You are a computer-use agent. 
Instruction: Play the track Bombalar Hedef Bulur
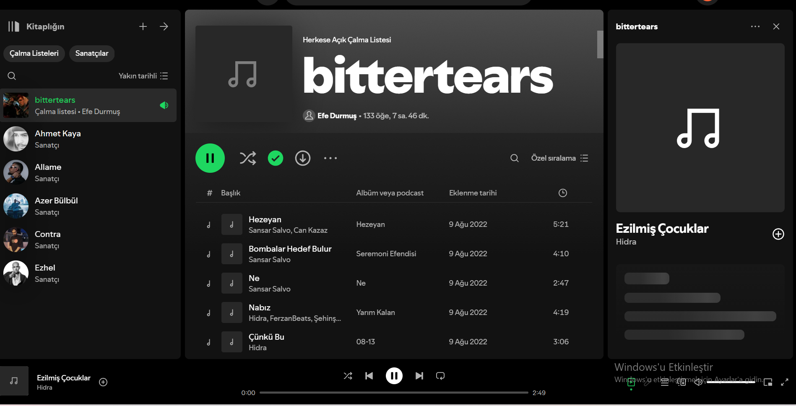coord(208,254)
